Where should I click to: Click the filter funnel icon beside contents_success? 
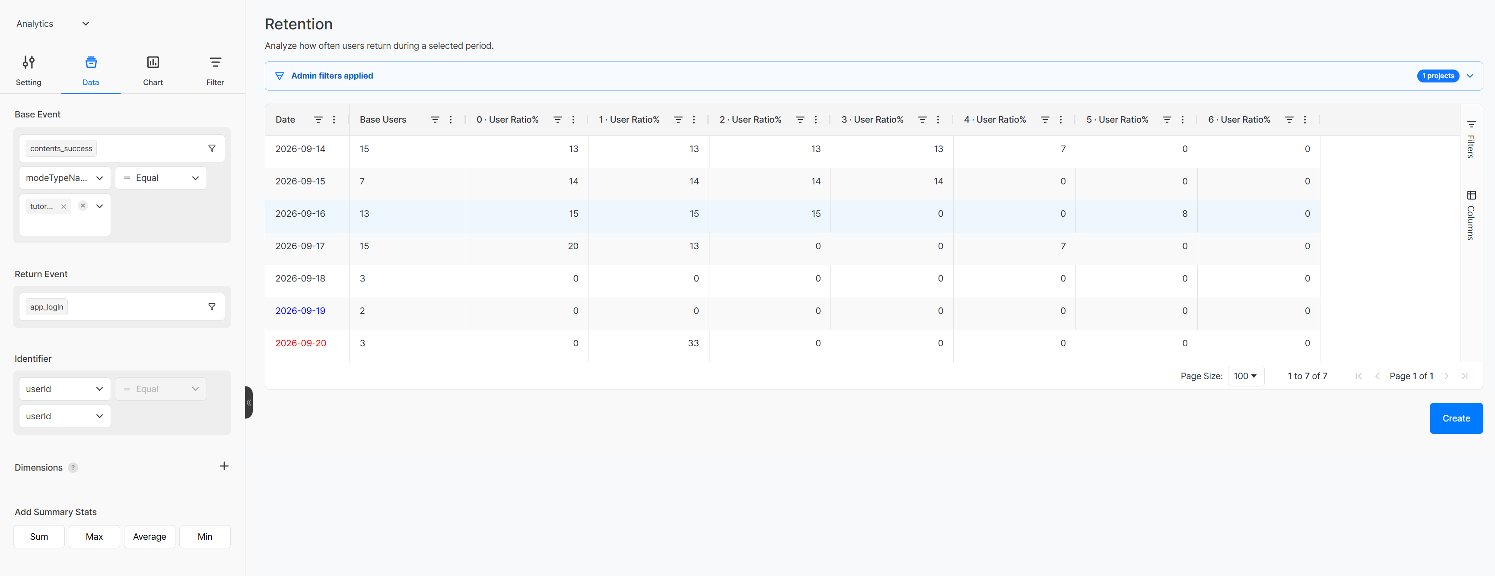(212, 149)
